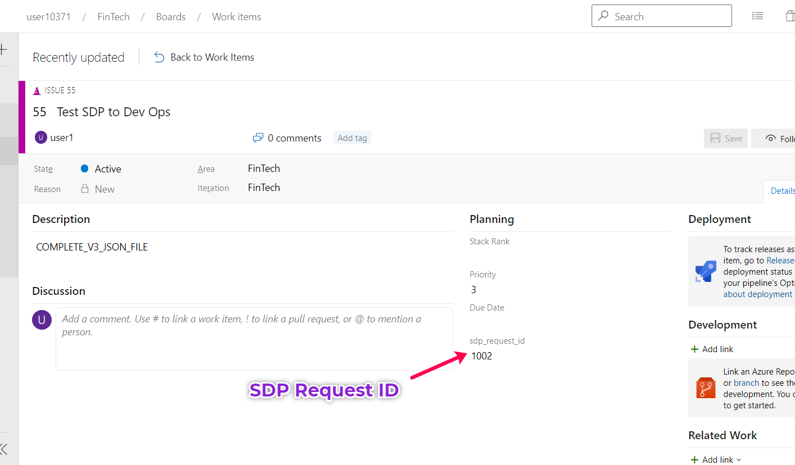Viewport: 795px width, 465px height.
Task: Open the work items list icon
Action: (x=757, y=16)
